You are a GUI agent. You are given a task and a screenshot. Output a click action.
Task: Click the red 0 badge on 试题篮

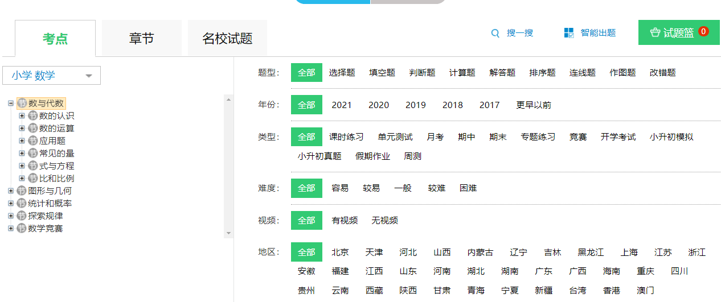(x=703, y=32)
